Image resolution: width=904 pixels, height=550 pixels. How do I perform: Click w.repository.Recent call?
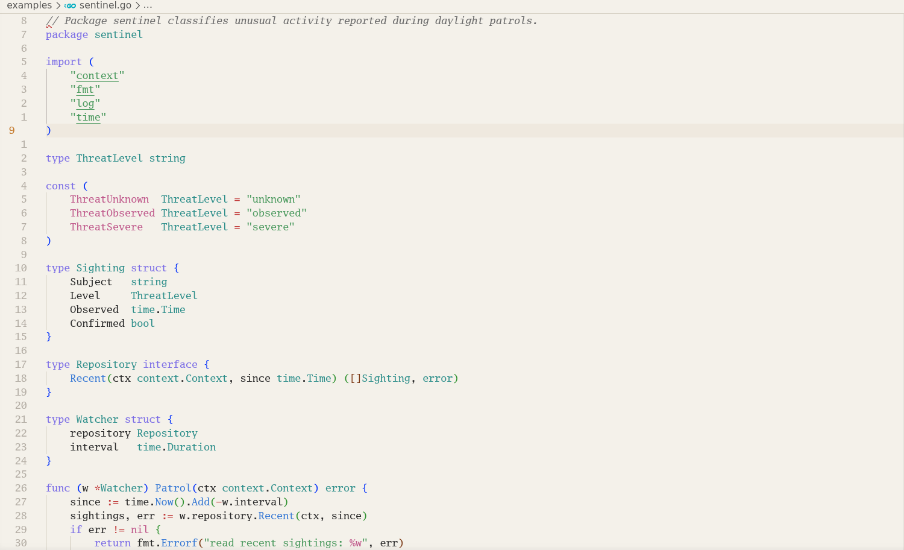tap(237, 516)
